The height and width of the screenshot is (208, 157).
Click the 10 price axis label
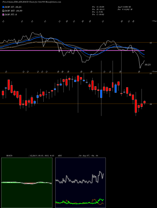tap(150, 104)
